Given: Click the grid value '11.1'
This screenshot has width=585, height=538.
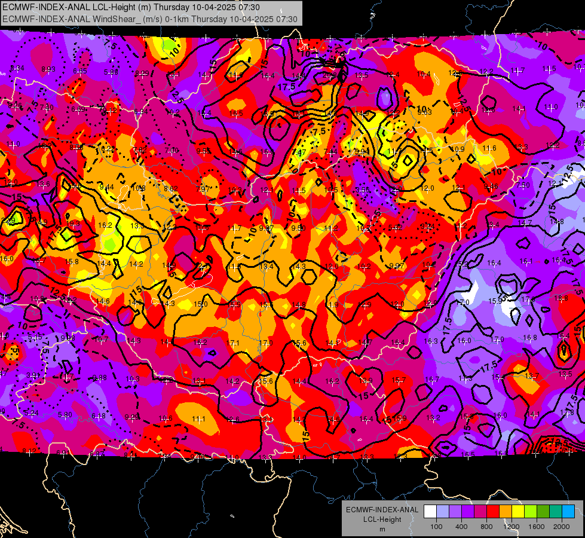Looking at the screenshot, I should pos(198,419).
